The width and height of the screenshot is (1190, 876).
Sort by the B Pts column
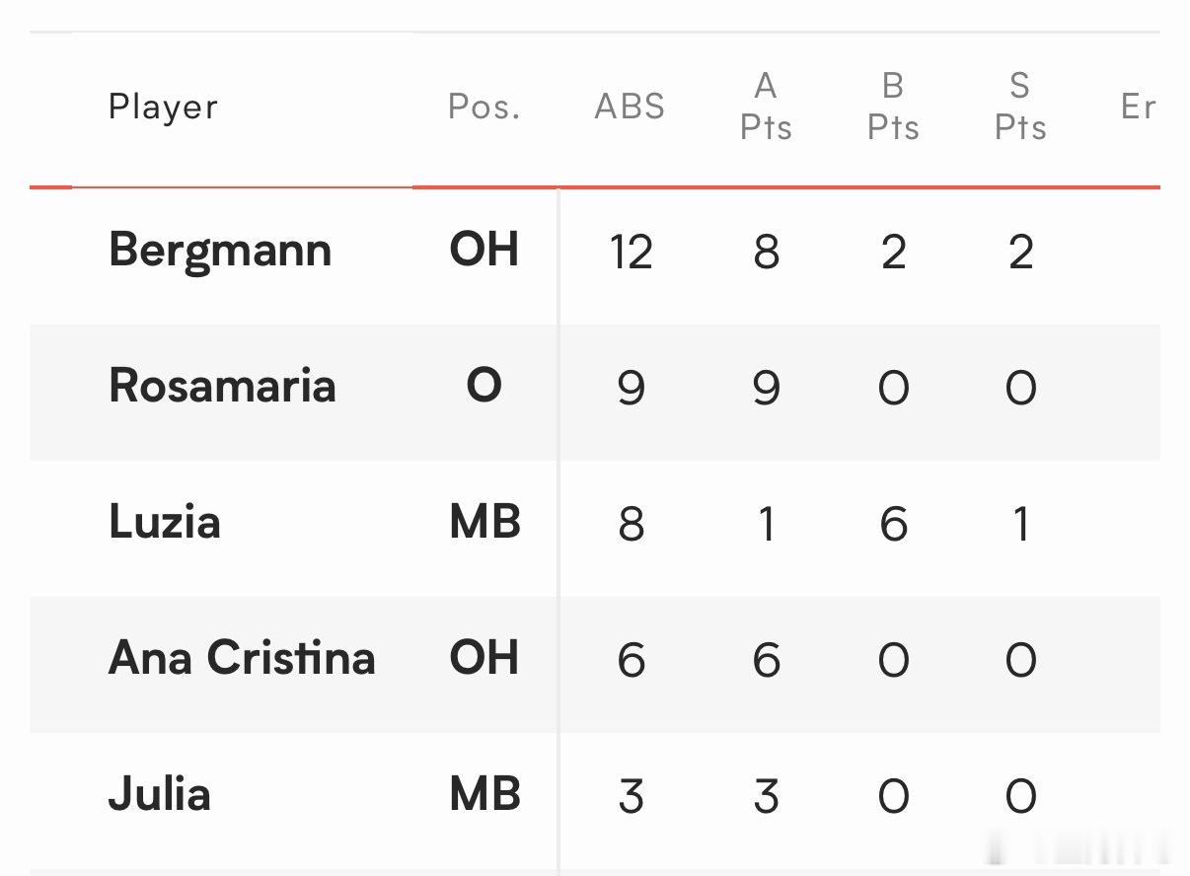point(893,107)
